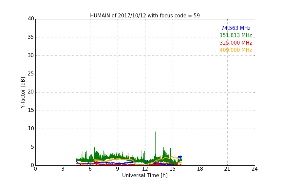Select the blue 74.563 MHz legend label
The image size is (283, 189).
(236, 28)
